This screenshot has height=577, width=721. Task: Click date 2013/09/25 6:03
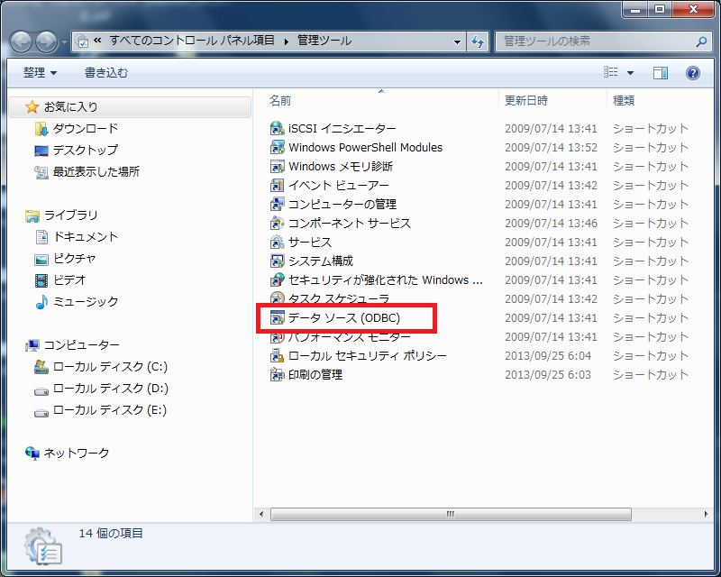[x=548, y=374]
